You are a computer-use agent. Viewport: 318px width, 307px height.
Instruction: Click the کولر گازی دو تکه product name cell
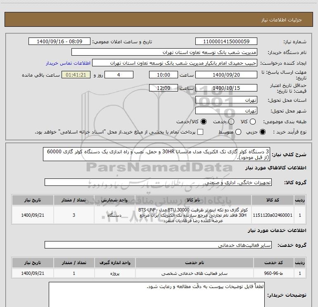point(193,215)
